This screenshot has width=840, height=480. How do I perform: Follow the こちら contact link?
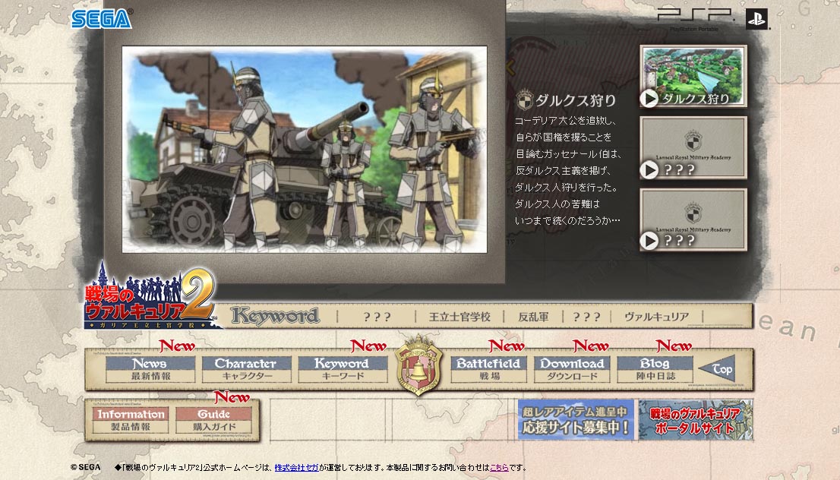pos(499,468)
